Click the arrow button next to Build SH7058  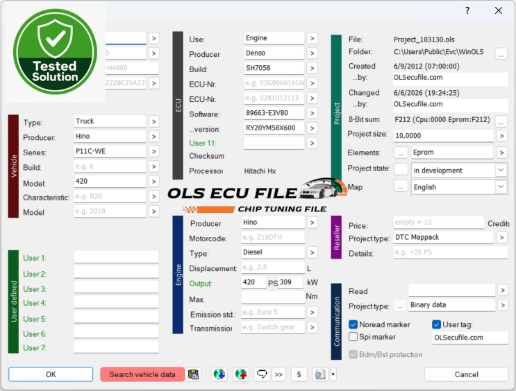[x=312, y=69]
